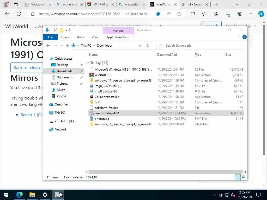Switch to Large icons view layout
267x200 pixels.
click(244, 177)
